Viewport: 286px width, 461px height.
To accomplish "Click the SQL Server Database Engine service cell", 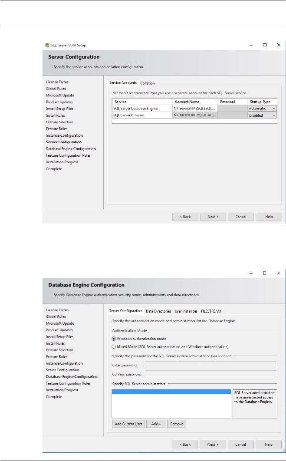I will pos(142,109).
